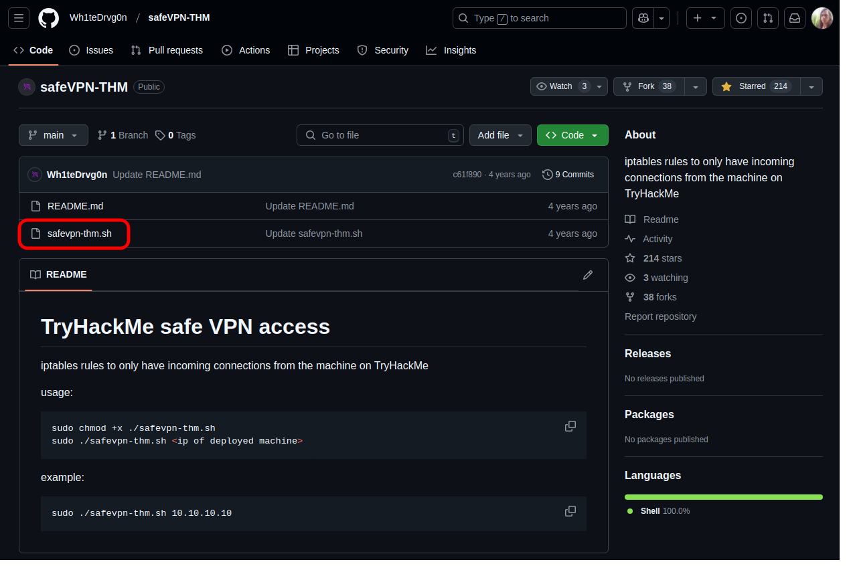Go to GitHub homepage logo
849x566 pixels.
point(48,18)
